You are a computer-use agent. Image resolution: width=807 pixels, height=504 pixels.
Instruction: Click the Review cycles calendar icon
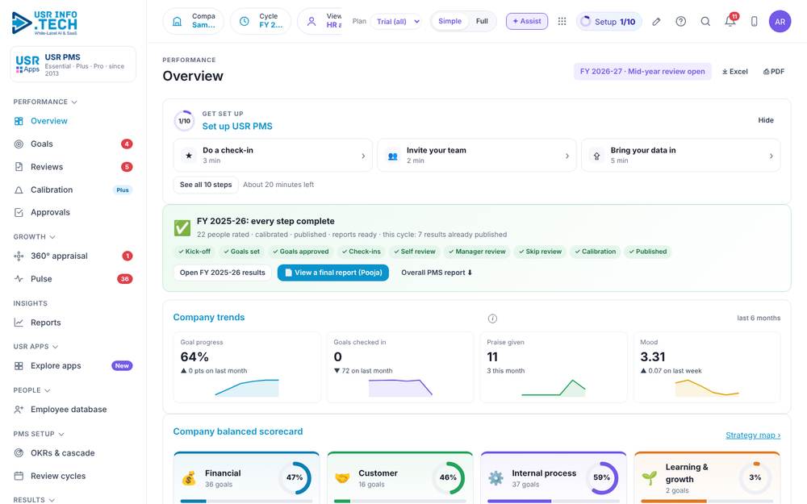[x=19, y=476]
